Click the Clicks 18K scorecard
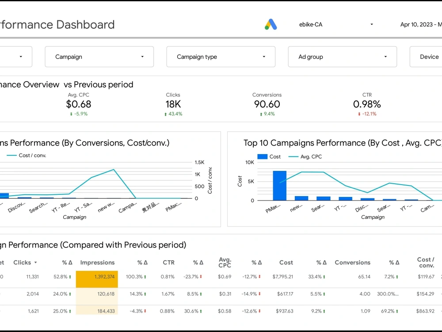 [x=173, y=104]
